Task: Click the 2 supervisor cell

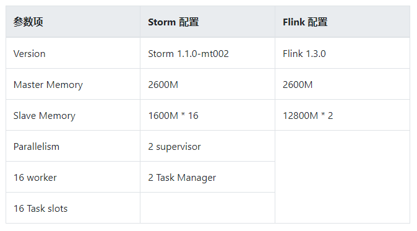Action: pos(207,146)
